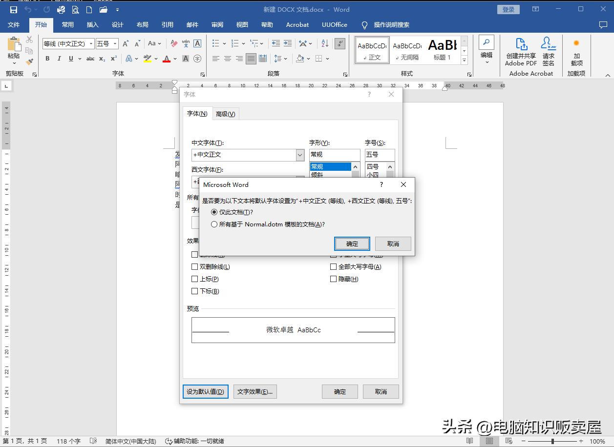Click the Sort icon in Paragraph group

324,43
